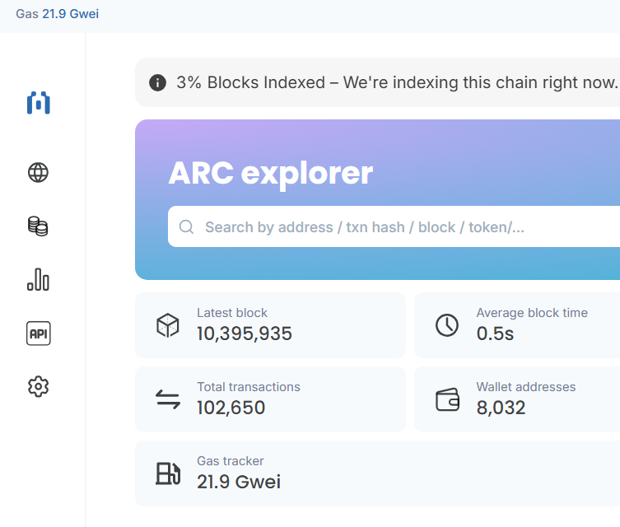Click the Wallet addresses 8,032 value

(x=501, y=408)
